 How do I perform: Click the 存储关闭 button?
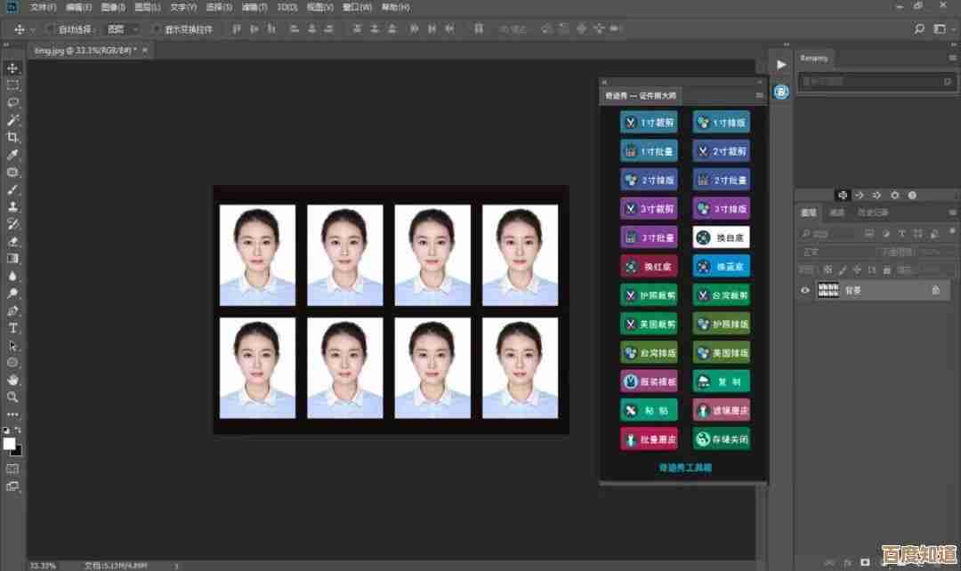pyautogui.click(x=721, y=438)
